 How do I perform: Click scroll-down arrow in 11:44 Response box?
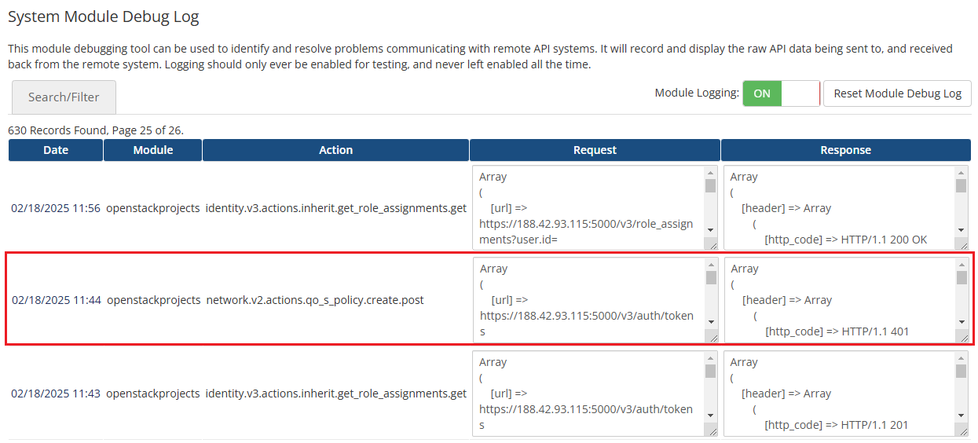pyautogui.click(x=962, y=322)
